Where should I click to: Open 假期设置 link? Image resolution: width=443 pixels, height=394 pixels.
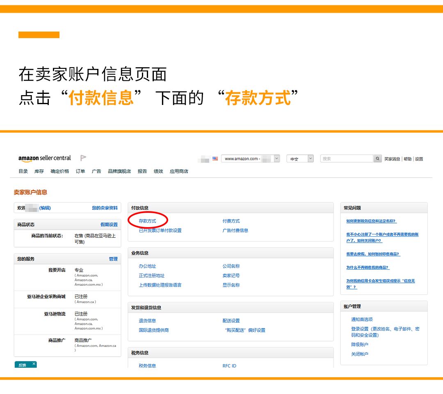click(109, 225)
